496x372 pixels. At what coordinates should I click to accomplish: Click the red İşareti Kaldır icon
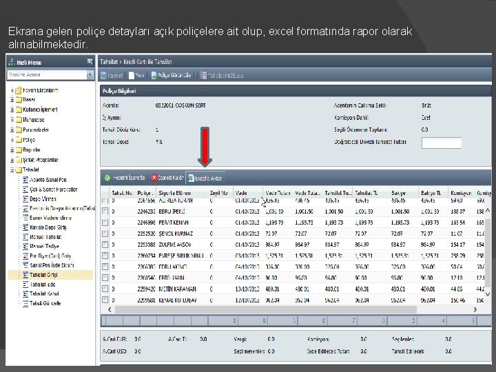(154, 178)
